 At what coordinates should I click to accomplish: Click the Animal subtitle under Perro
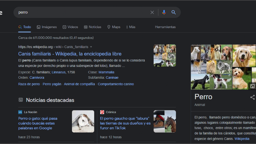(200, 105)
